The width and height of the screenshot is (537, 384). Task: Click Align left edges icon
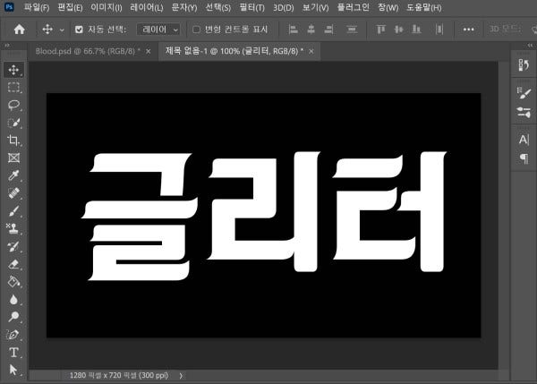pos(293,30)
